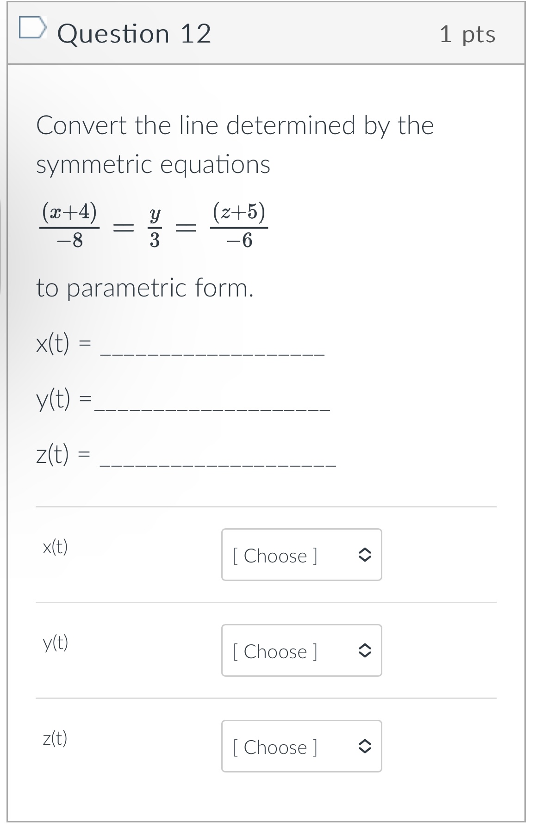
Task: Click the chevron arrows in the z(t) selector
Action: pos(365,747)
